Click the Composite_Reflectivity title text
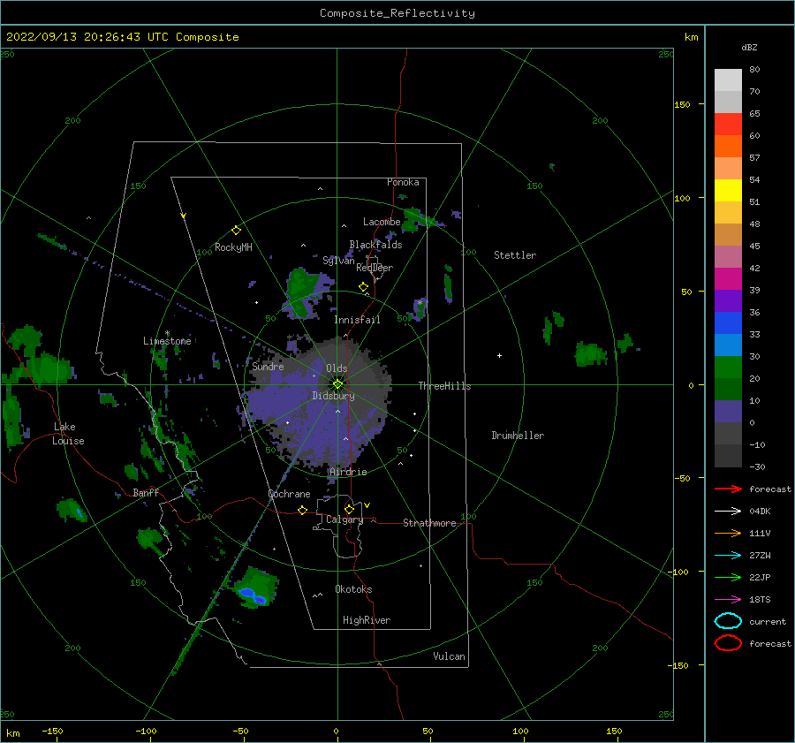The image size is (795, 743). click(x=397, y=13)
